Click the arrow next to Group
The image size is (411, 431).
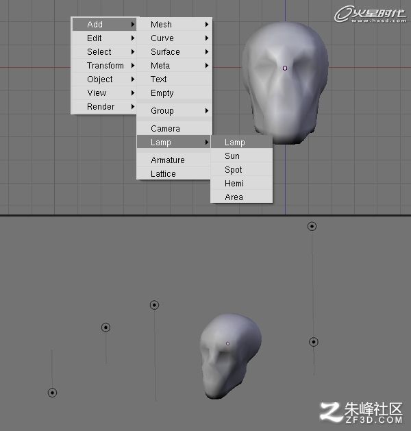pos(207,111)
